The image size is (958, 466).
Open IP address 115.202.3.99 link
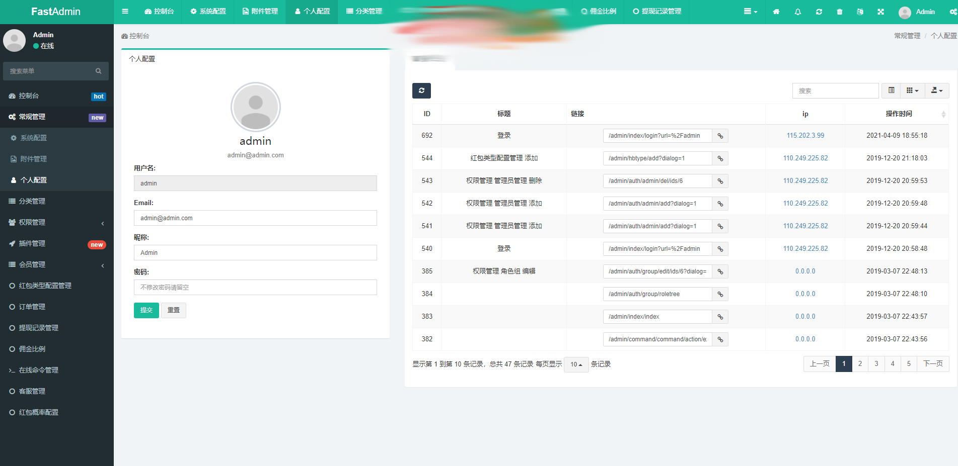[805, 135]
